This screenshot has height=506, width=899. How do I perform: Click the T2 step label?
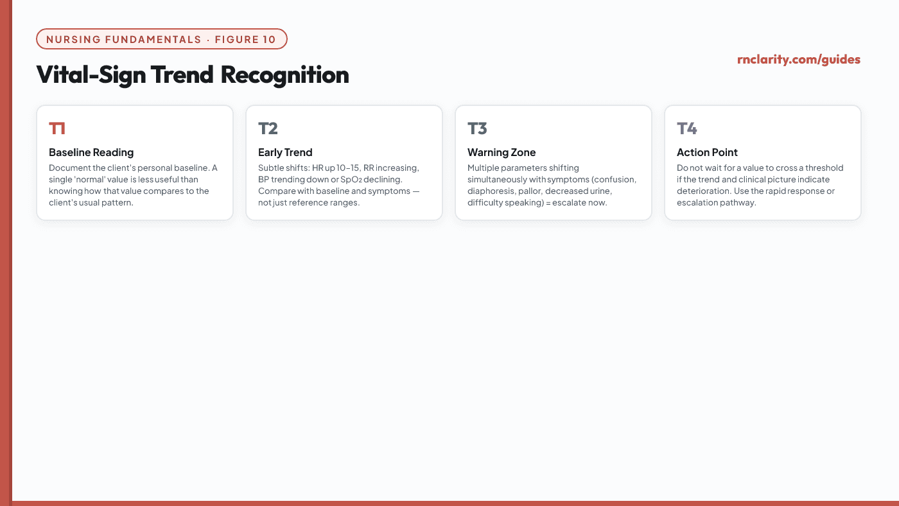tap(268, 128)
